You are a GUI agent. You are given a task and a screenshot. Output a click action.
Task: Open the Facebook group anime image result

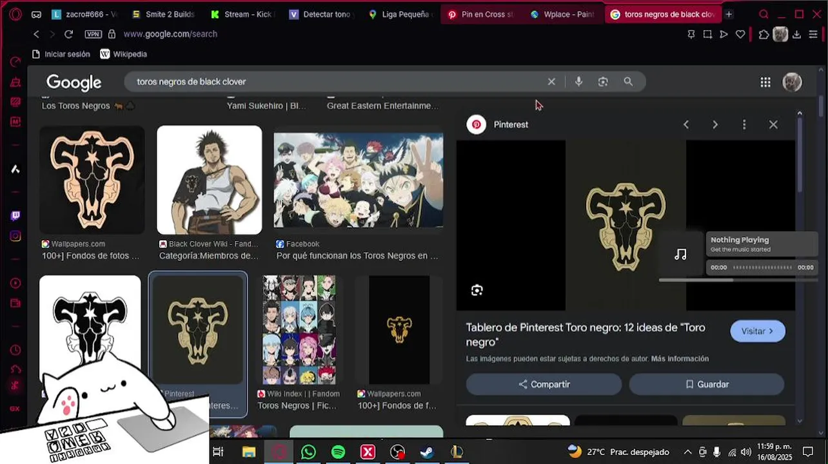[x=359, y=180]
